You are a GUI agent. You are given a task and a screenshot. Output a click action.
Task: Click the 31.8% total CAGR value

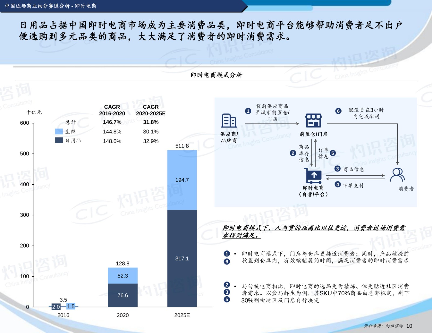pos(151,122)
